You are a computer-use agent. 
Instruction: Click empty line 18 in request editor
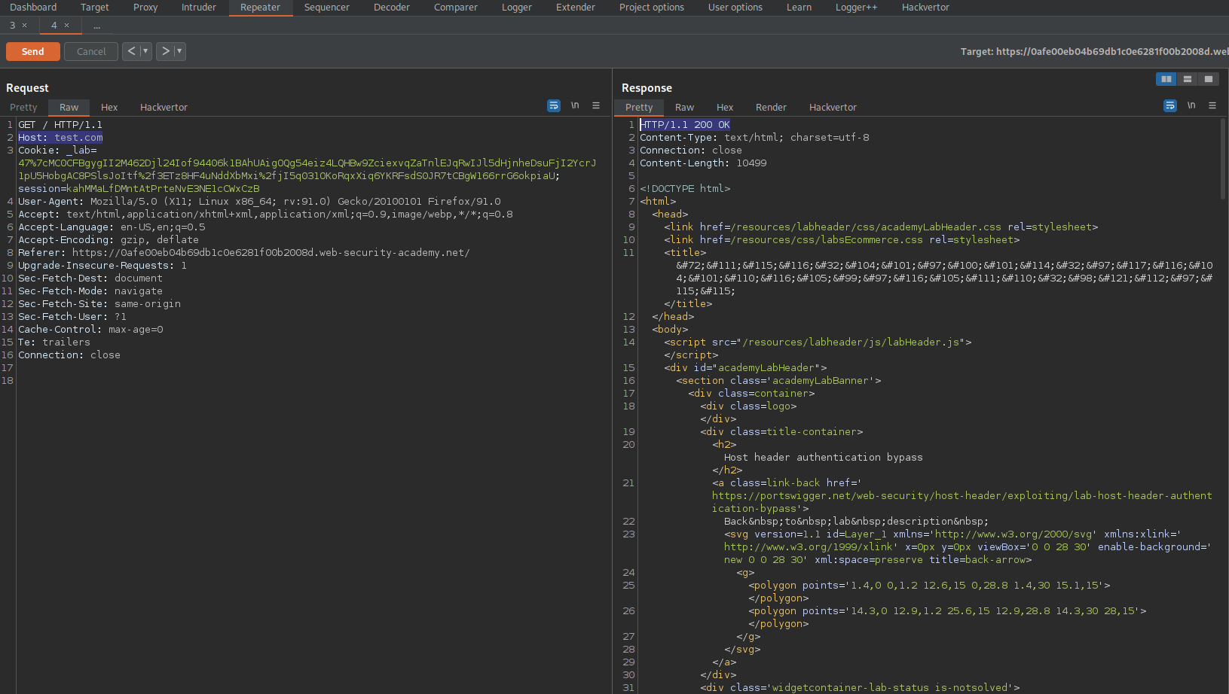click(x=313, y=380)
